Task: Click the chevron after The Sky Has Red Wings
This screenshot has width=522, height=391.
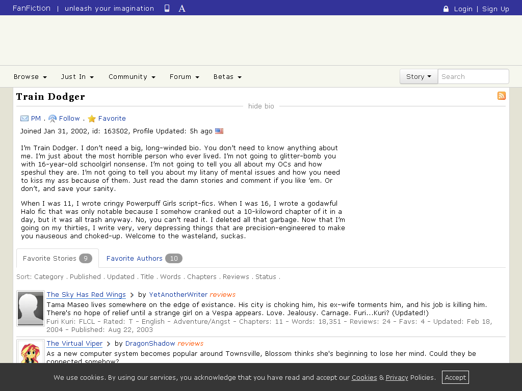Action: pyautogui.click(x=132, y=295)
